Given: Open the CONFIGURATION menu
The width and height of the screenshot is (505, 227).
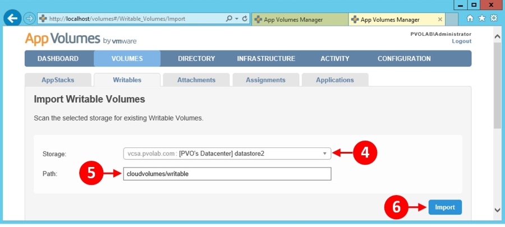Looking at the screenshot, I should [x=404, y=58].
